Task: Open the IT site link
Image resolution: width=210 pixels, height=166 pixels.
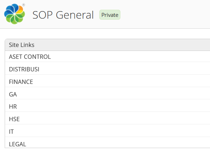Action: coord(11,132)
